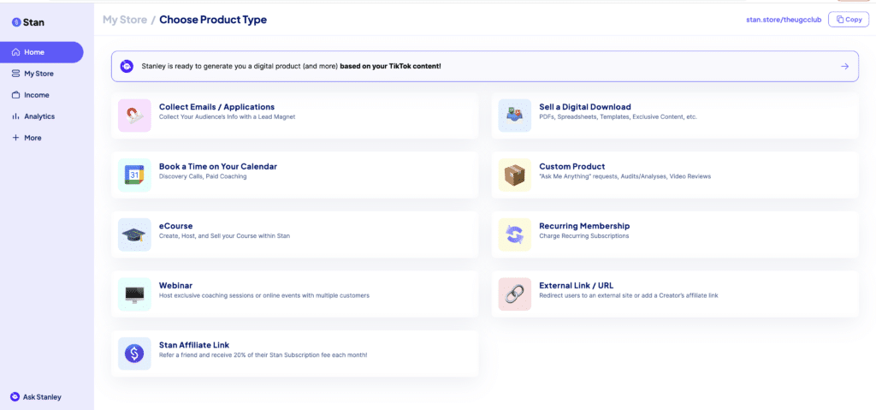
Task: Click 'PDFs, Spreadsheets, Templates' description
Action: (x=618, y=117)
